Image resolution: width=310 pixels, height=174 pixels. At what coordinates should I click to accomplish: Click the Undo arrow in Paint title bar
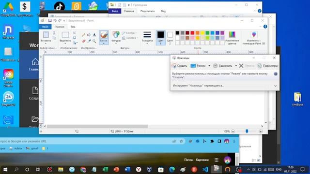pos(55,20)
